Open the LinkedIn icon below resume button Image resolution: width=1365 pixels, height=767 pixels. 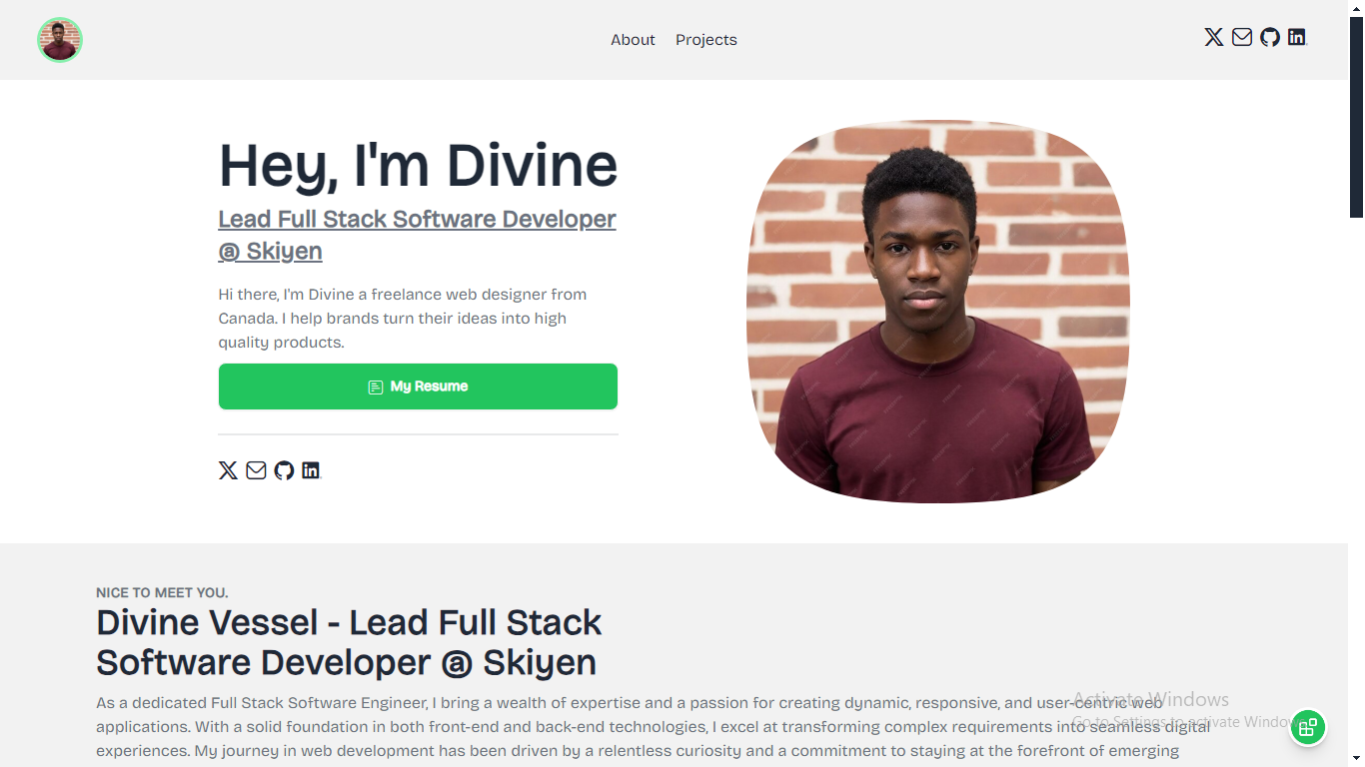point(311,470)
